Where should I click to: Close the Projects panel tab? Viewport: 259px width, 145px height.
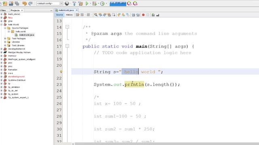(22, 10)
